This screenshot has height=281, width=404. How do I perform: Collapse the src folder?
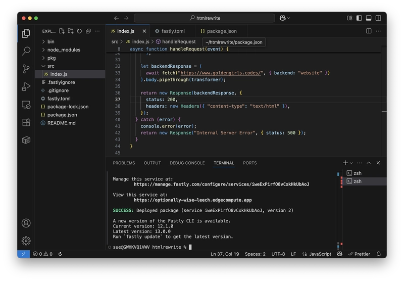click(50, 66)
